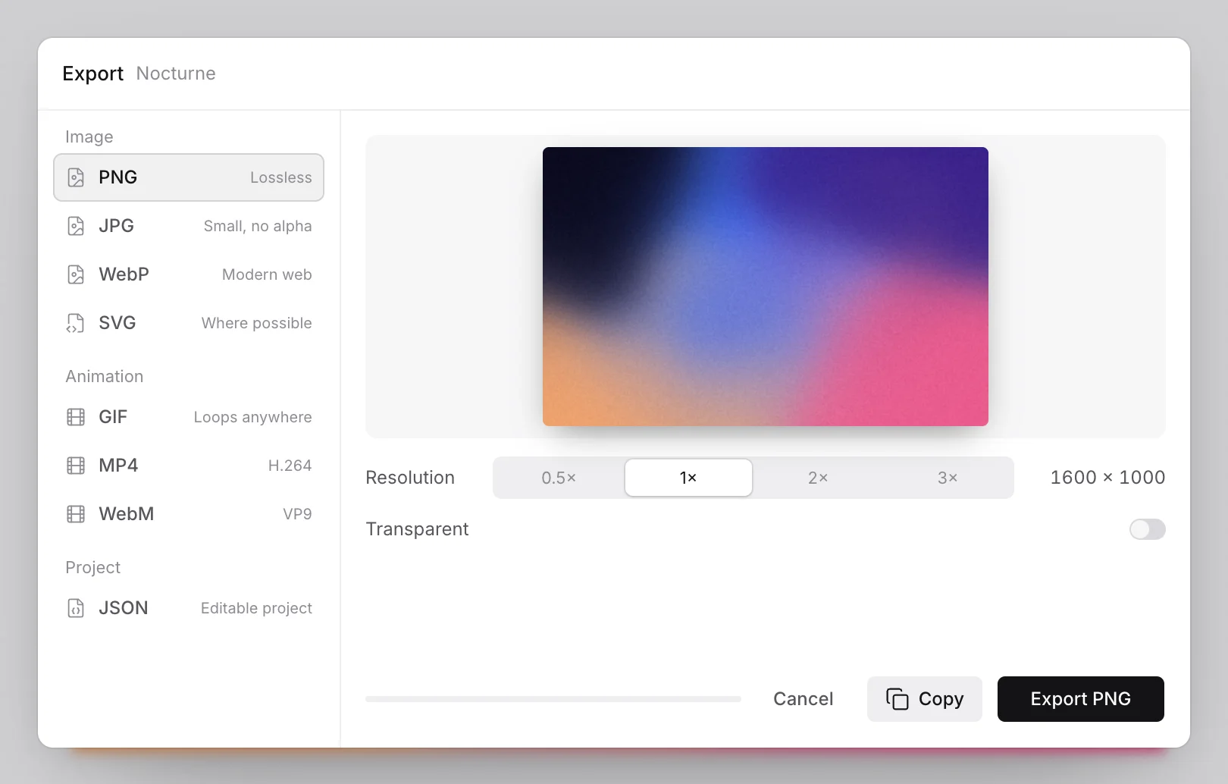Click the VP9 codec label
The height and width of the screenshot is (784, 1228).
(x=298, y=514)
